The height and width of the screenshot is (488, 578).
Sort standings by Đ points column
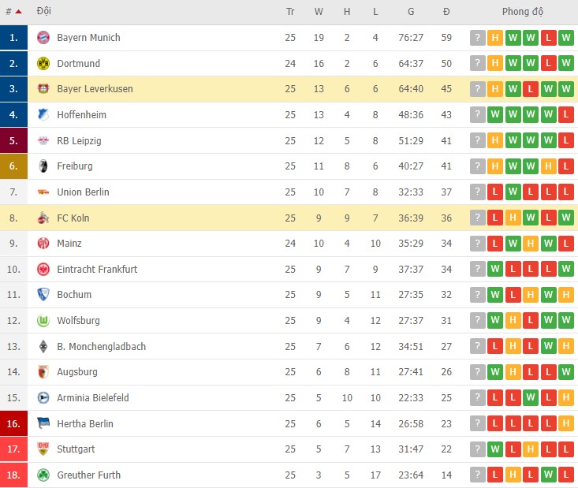point(446,12)
